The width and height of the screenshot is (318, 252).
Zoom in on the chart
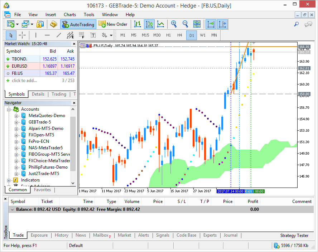[x=174, y=24]
